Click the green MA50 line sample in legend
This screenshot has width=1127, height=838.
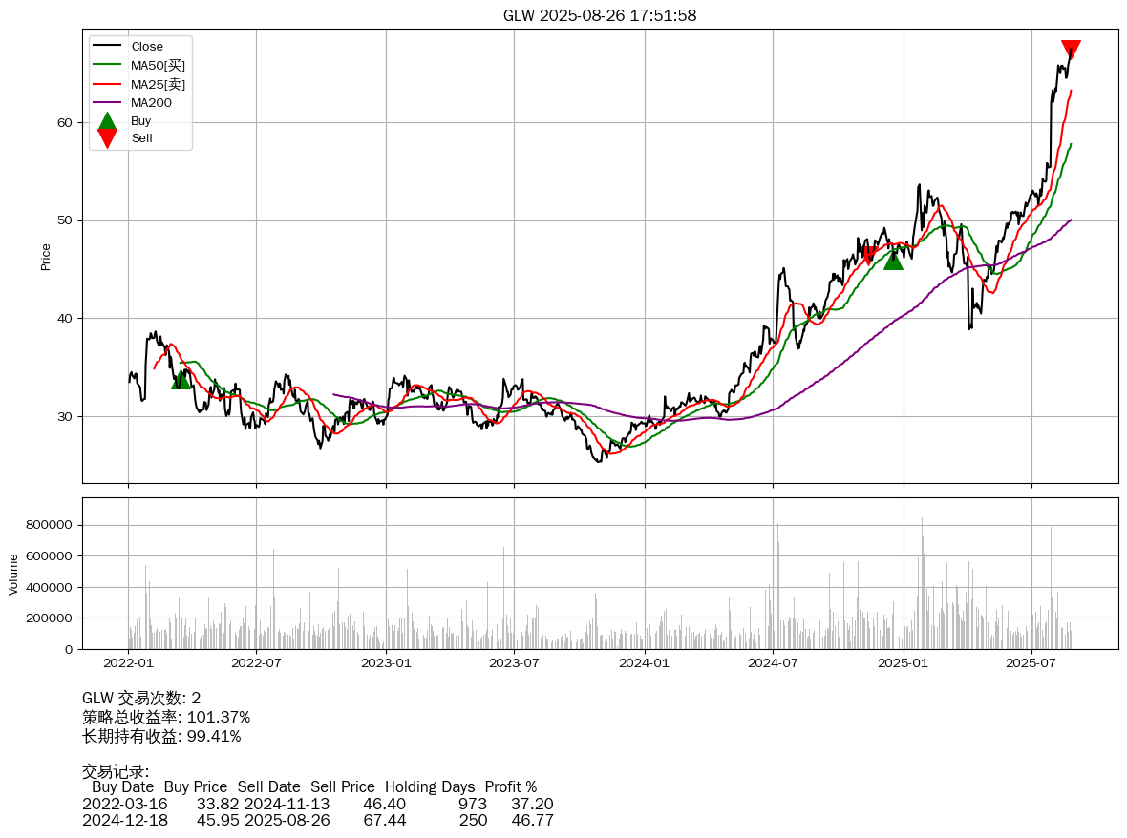click(107, 65)
